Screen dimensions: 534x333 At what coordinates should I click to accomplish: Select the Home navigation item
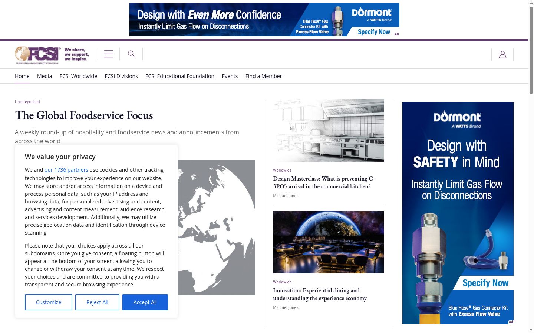[22, 76]
